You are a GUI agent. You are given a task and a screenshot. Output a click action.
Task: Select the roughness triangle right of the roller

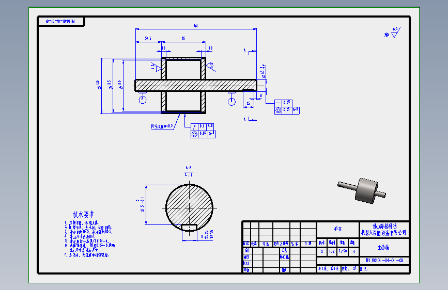coord(210,67)
